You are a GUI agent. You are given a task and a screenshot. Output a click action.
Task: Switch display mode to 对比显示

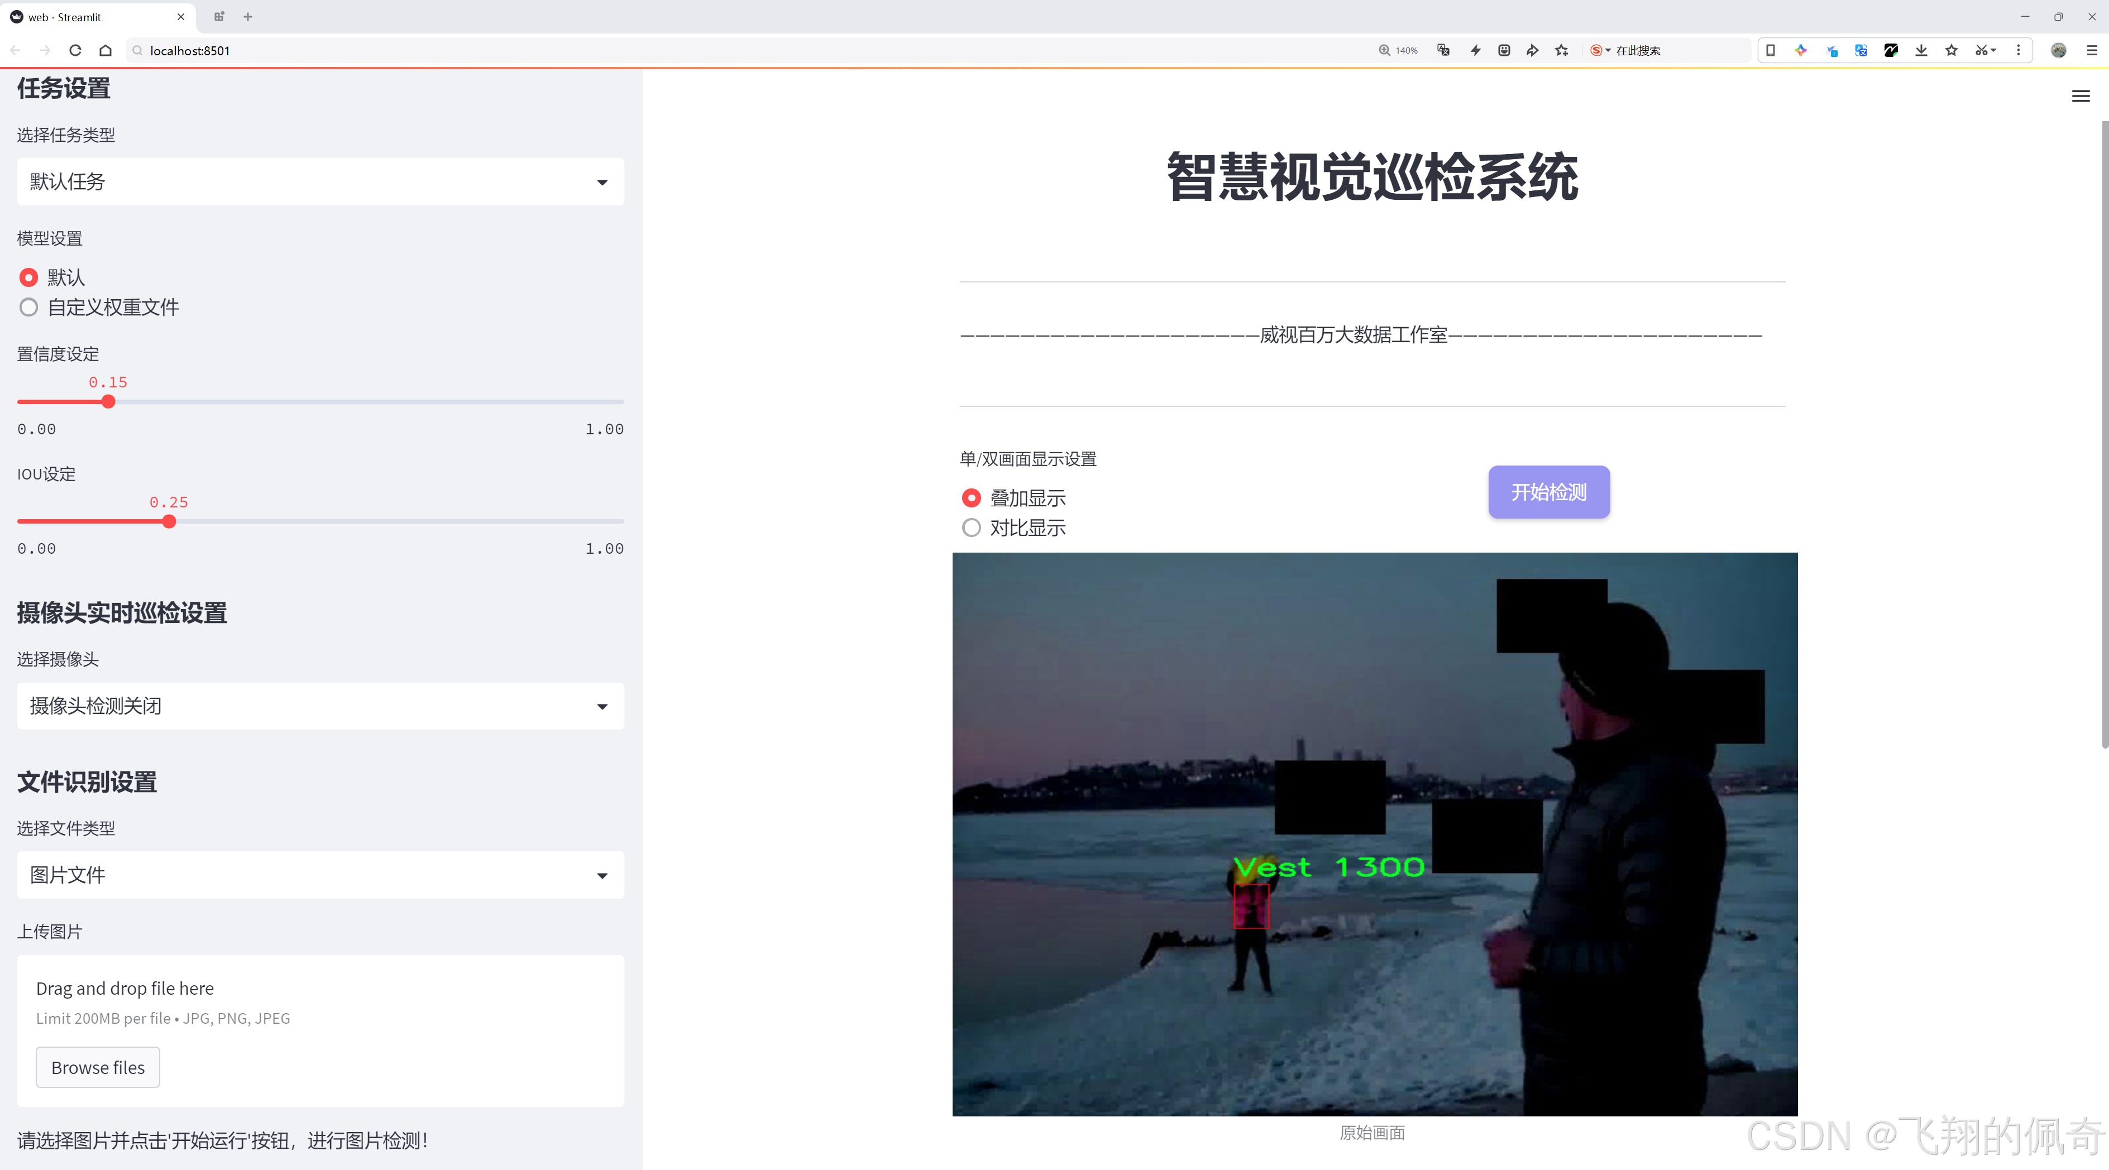click(971, 528)
